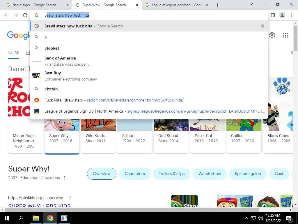Viewport: 298px width, 224px height.
Task: Show hidden system tray icons
Action: coord(246,218)
